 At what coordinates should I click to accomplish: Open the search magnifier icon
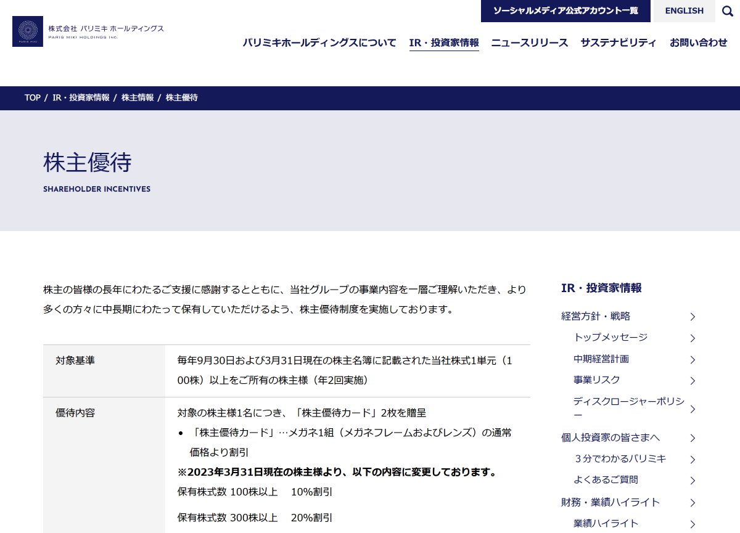(728, 11)
